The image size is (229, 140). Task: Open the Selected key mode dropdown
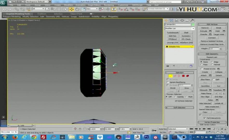tap(178, 129)
